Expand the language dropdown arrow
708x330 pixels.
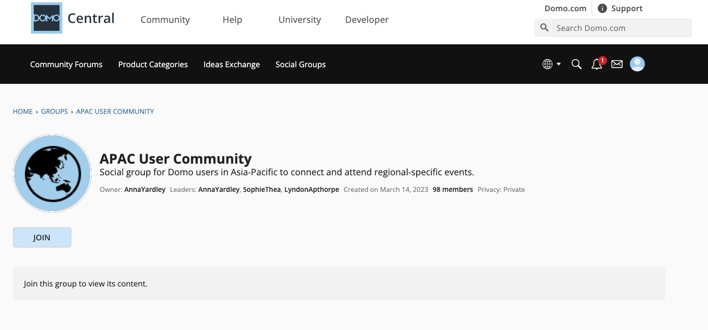[x=559, y=64]
